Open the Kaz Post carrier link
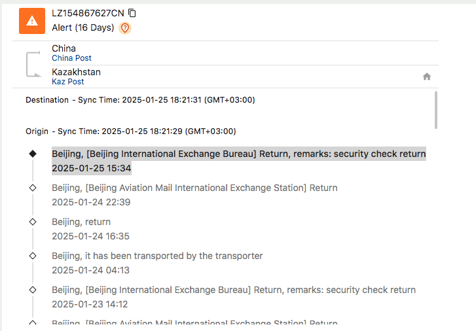The height and width of the screenshot is (331, 476). click(x=68, y=82)
